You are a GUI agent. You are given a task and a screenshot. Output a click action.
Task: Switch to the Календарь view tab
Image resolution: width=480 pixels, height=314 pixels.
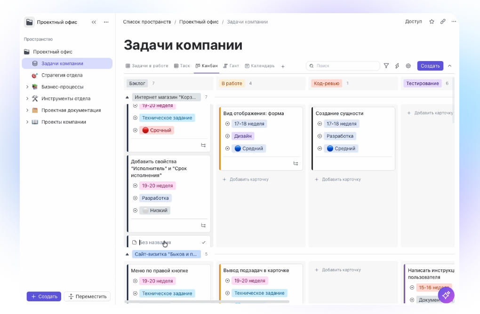click(260, 66)
